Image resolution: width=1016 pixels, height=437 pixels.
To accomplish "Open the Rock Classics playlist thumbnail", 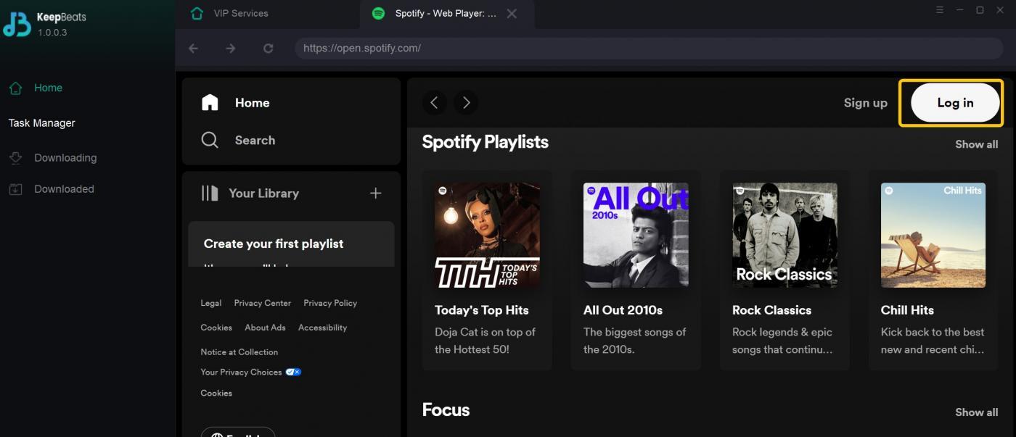I will [x=784, y=235].
